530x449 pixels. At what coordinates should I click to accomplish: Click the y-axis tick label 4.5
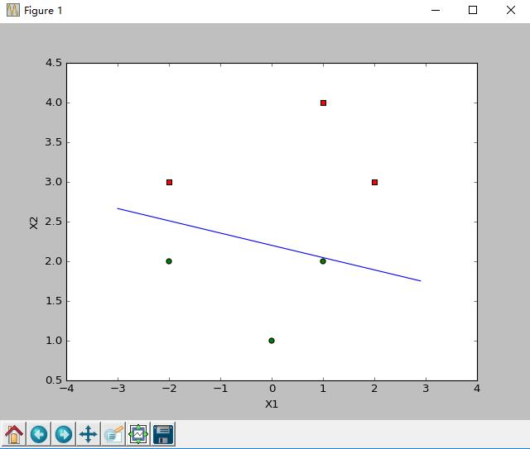54,63
